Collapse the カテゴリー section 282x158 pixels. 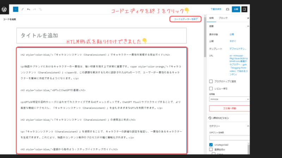248,126
